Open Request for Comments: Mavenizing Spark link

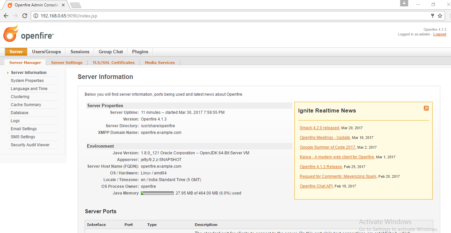click(338, 176)
